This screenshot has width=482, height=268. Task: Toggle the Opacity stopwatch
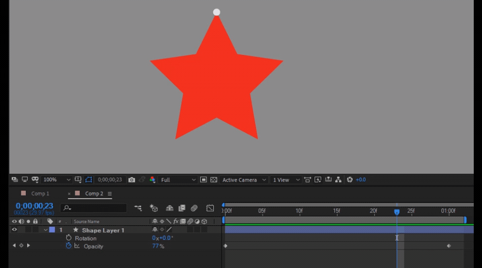point(69,246)
